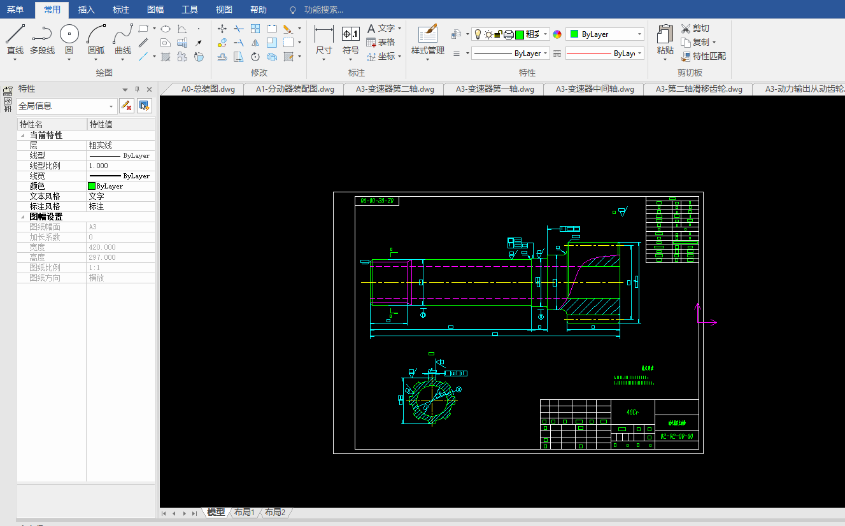Image resolution: width=845 pixels, height=526 pixels.
Task: Collapse the 图幅设置 section
Action: (x=23, y=217)
